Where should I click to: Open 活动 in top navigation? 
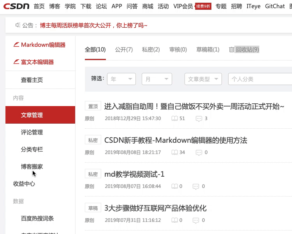163,6
